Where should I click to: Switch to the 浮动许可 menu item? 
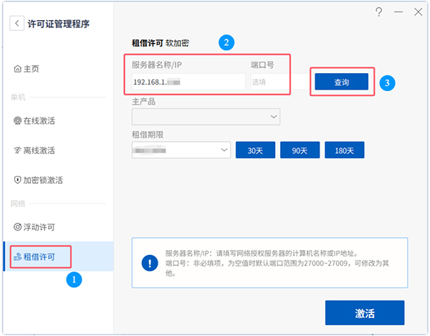point(34,227)
